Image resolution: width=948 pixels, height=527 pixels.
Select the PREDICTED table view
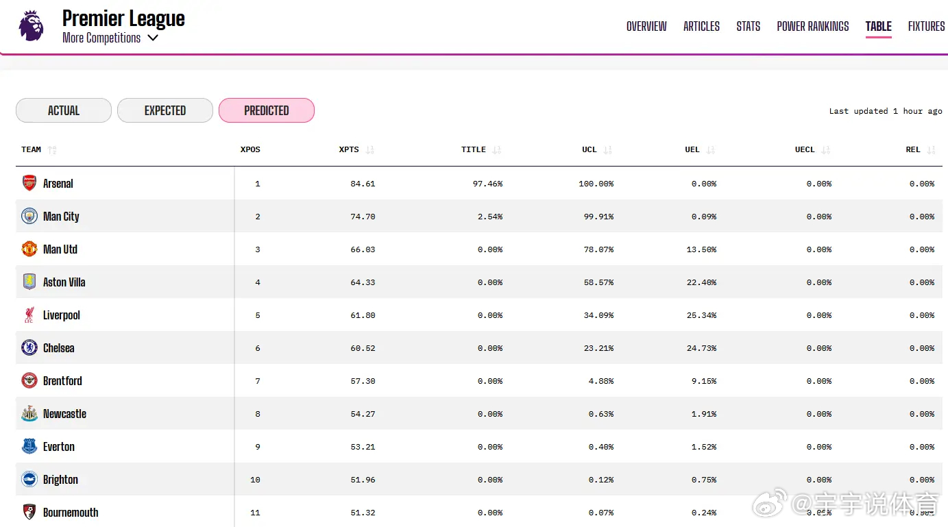[267, 110]
